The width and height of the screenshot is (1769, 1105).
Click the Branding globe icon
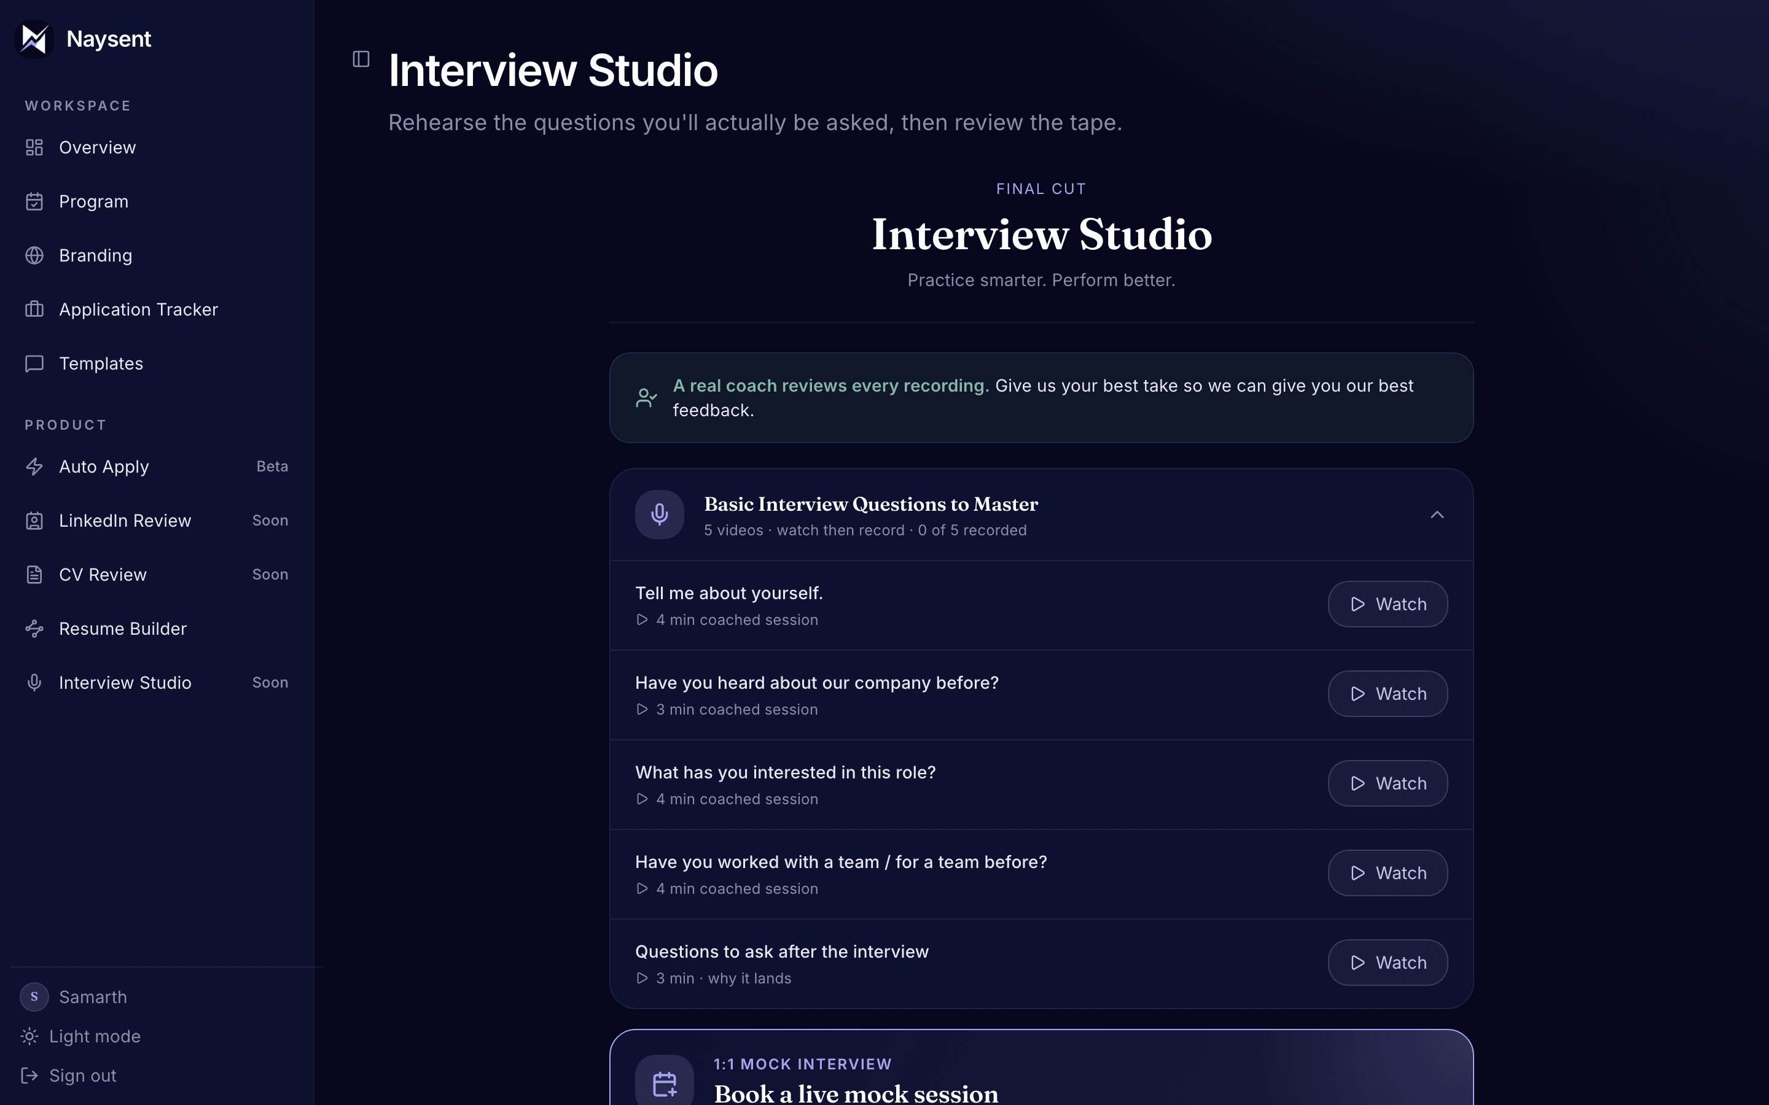tap(34, 256)
